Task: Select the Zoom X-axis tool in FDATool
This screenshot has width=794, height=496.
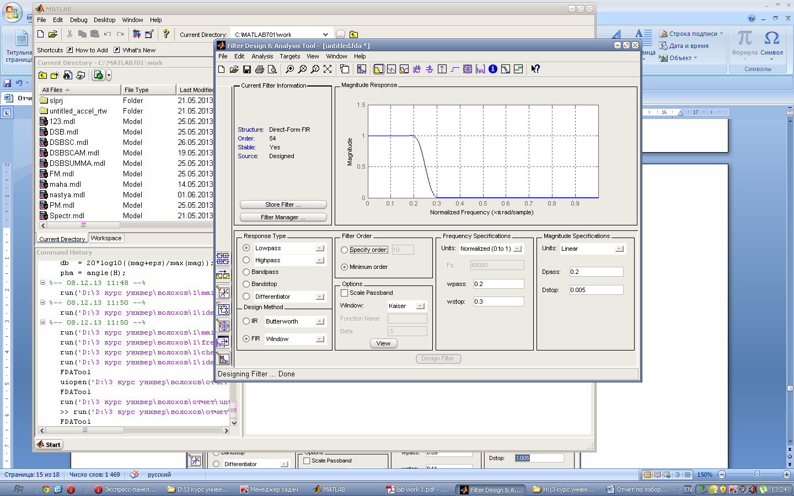Action: pos(302,69)
